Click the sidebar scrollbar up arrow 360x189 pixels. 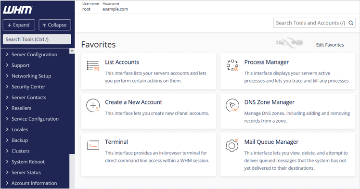coord(72,51)
